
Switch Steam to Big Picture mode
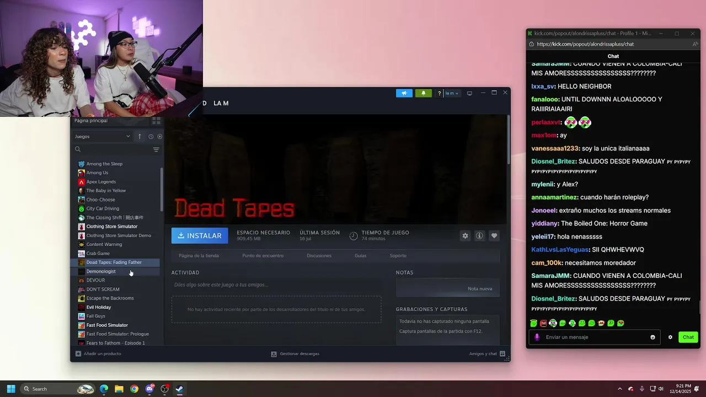[x=469, y=93]
